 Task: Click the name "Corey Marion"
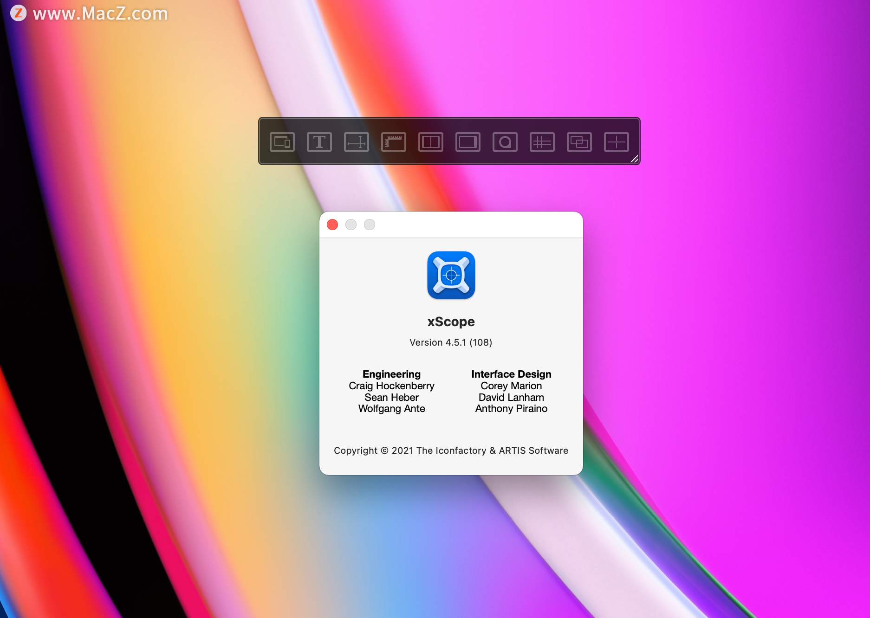coord(512,386)
